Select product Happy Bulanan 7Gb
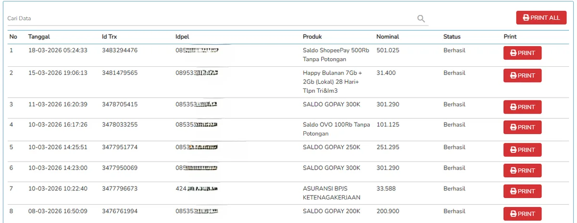The image size is (577, 223). pyautogui.click(x=332, y=82)
